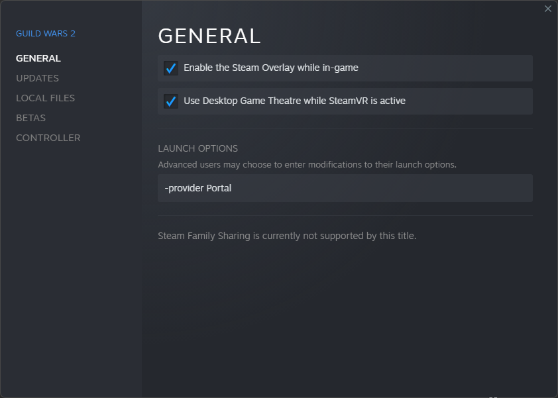Image resolution: width=558 pixels, height=398 pixels.
Task: Click the Steam Family Sharing notice text
Action: coord(287,236)
